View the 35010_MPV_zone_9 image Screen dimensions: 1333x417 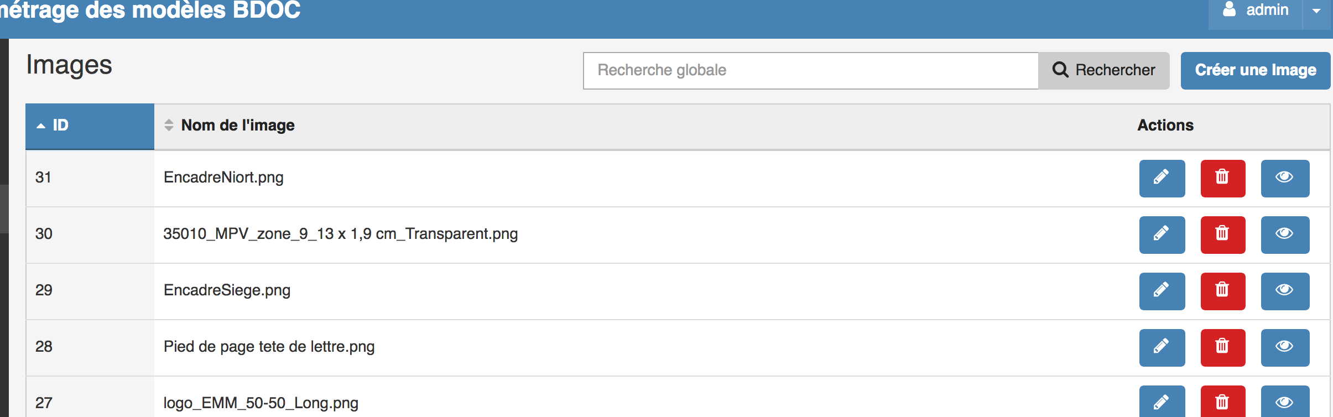pos(1285,235)
